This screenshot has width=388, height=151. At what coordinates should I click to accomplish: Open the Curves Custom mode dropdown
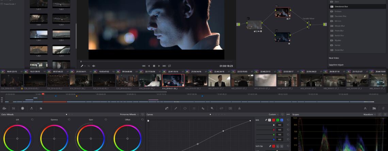click(x=273, y=114)
